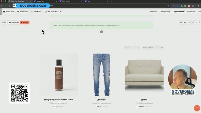This screenshot has height=113, width=201.
Task: Switch to first Copy of test browser tab
Action: 45,1
